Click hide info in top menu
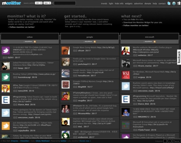The width and height of the screenshot is (181, 143). coord(119,3)
